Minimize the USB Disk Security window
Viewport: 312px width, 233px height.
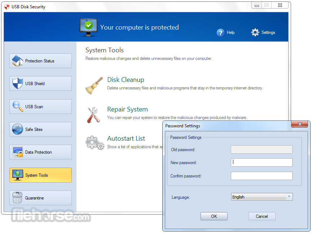click(257, 5)
